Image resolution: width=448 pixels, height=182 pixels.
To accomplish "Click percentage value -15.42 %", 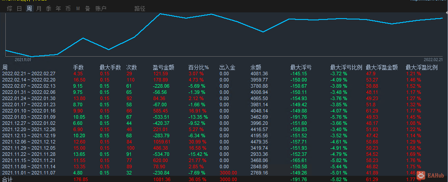I will pos(198,154).
